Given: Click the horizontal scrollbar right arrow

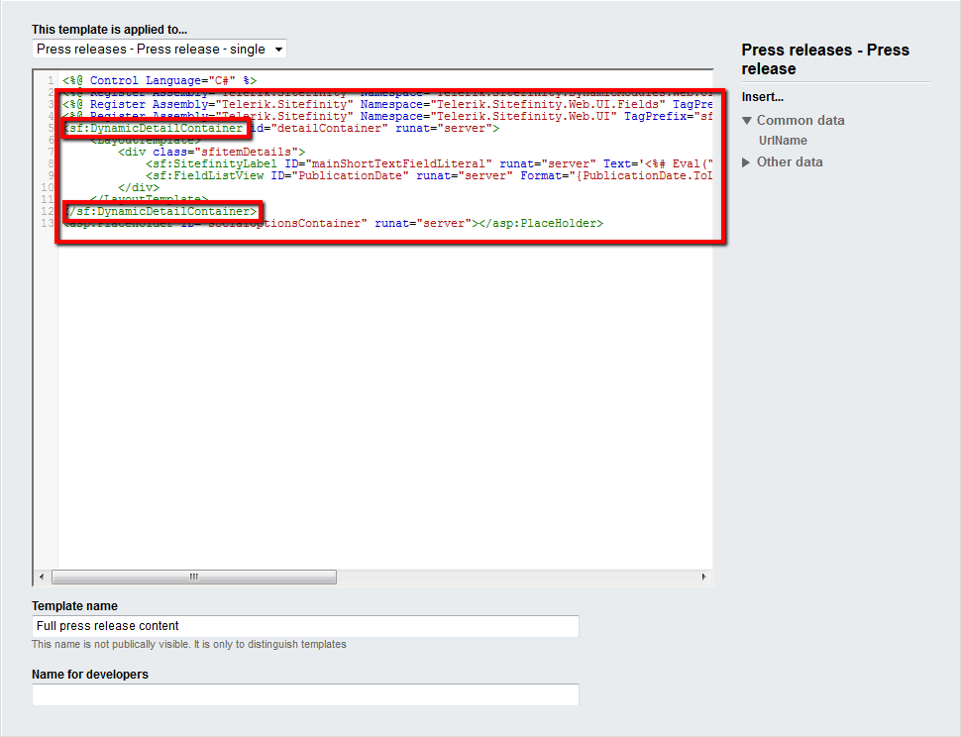Looking at the screenshot, I should (x=703, y=577).
